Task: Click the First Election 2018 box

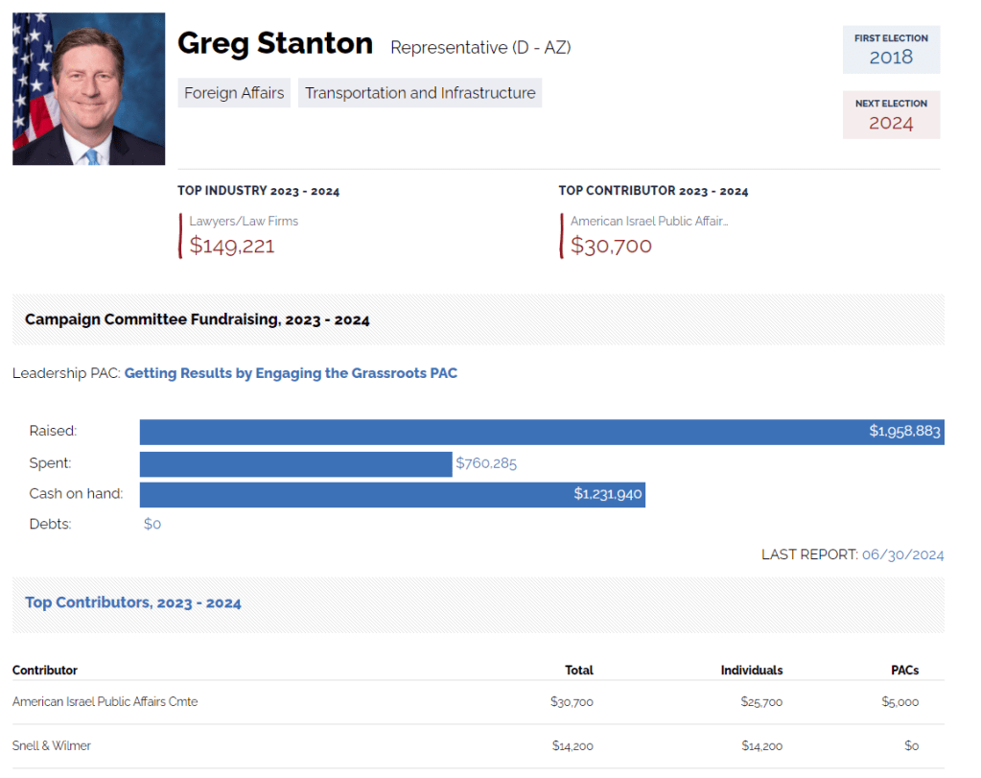Action: point(891,50)
